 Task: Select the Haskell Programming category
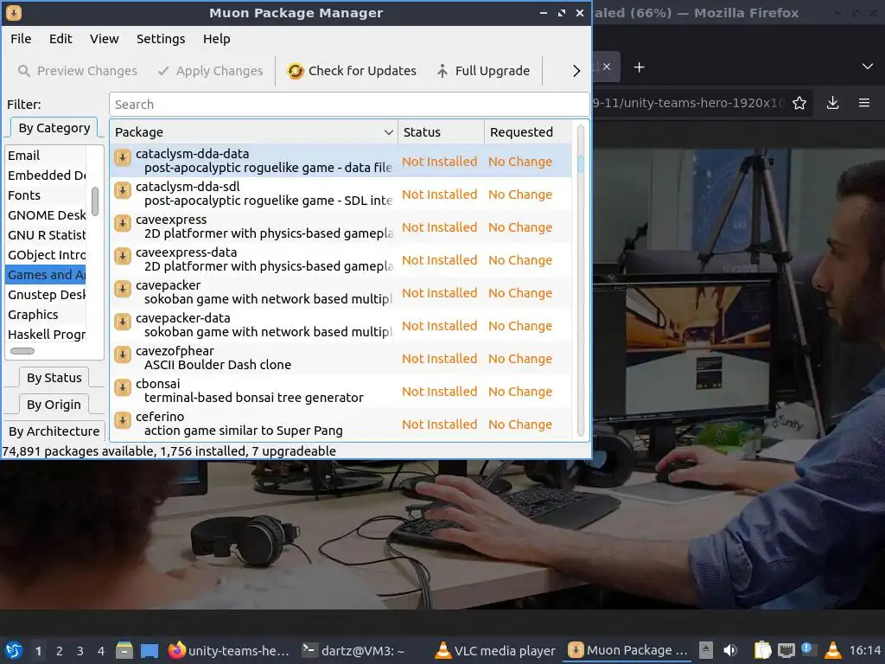[x=47, y=335]
